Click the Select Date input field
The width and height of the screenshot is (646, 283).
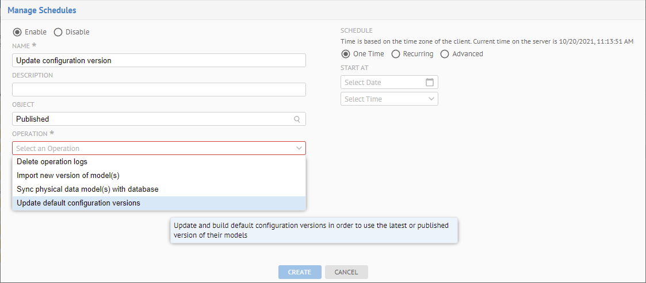[381, 83]
